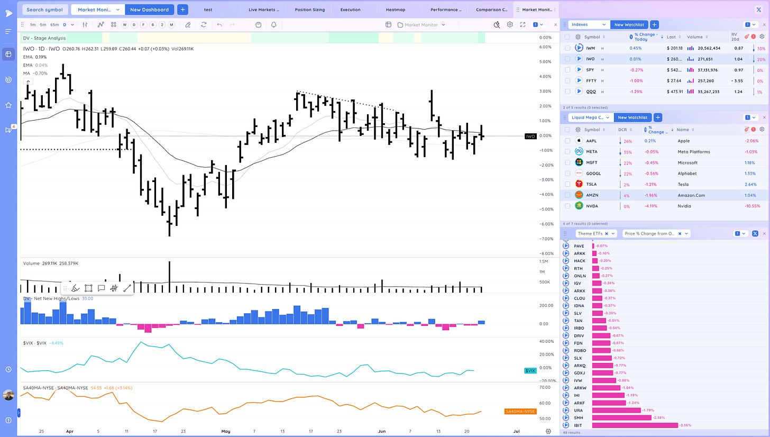Open the sidebar hamburger menu icon

[8, 32]
